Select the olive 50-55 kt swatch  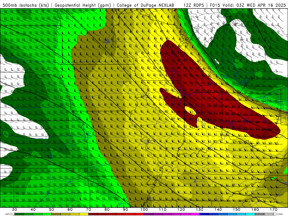coord(56,214)
